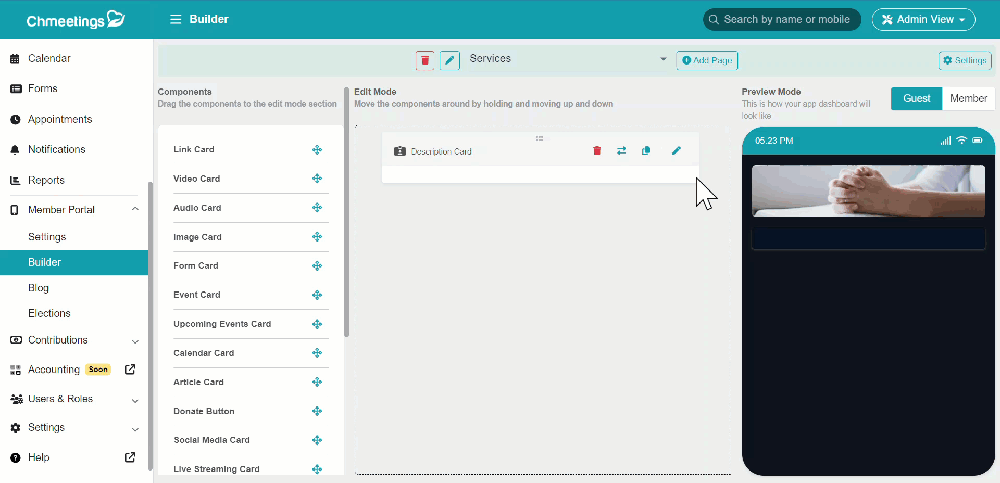Screen dimensions: 1000x483
Task: Click the Wi-Fi icon in phone preview
Action: click(961, 140)
